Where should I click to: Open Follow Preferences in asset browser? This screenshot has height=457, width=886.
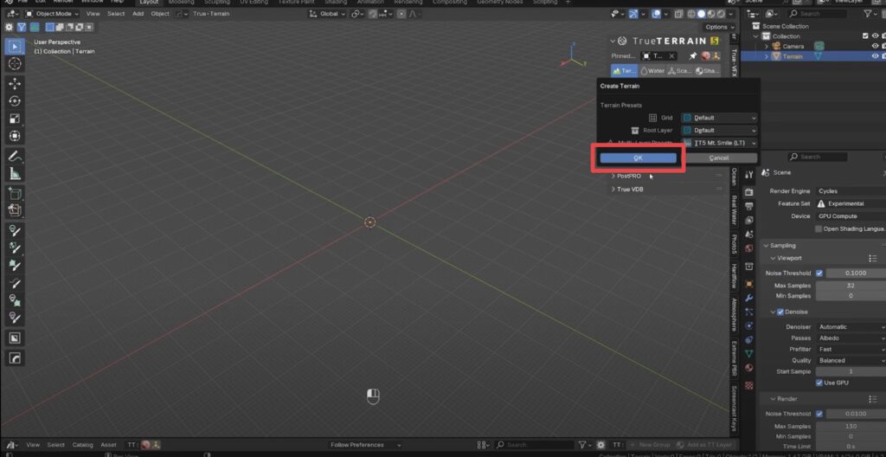point(365,445)
